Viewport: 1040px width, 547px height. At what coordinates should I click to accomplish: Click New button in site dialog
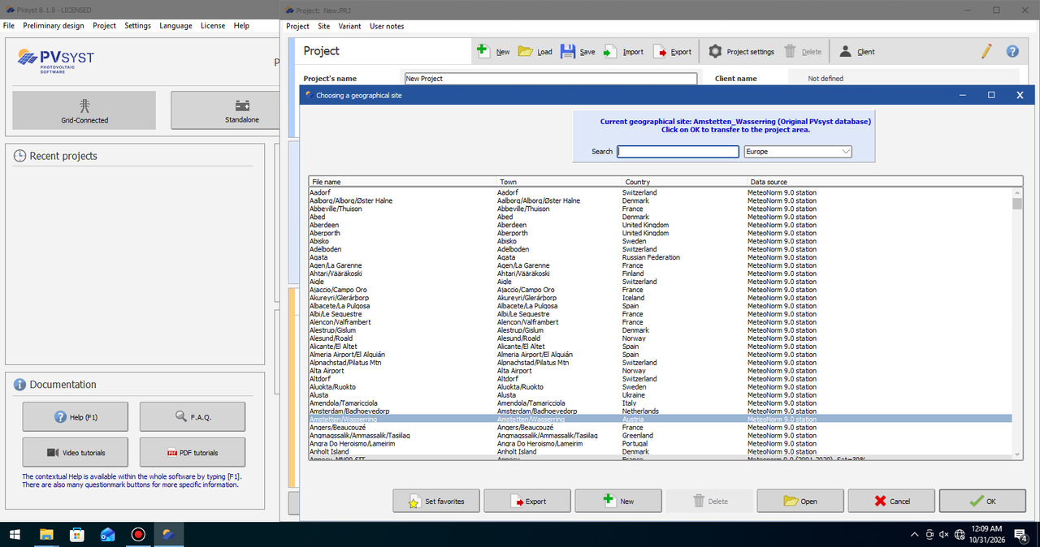[x=618, y=501]
